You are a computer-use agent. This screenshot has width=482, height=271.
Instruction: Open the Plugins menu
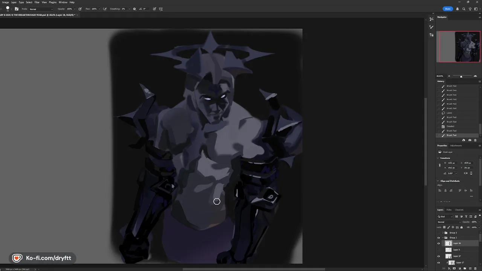[53, 2]
